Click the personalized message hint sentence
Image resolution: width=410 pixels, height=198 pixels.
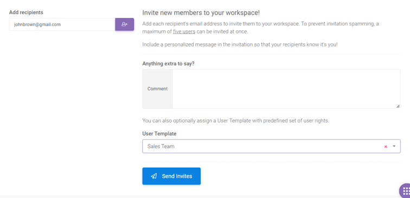coord(240,44)
